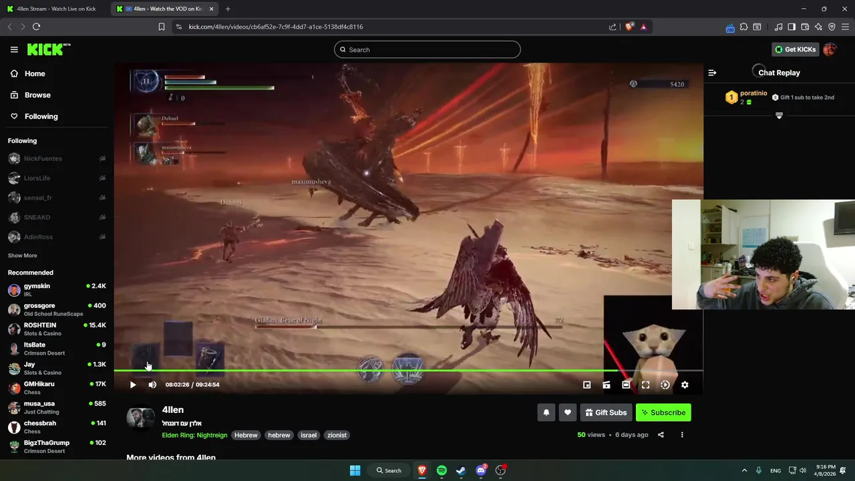Go to Home in the sidebar
855x481 pixels.
[35, 73]
